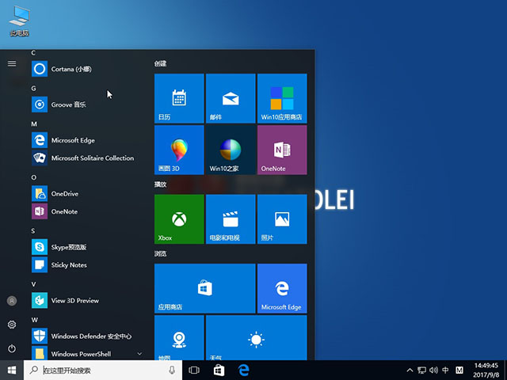Open Windows Defender 安全中心
This screenshot has width=507, height=380.
(x=86, y=336)
